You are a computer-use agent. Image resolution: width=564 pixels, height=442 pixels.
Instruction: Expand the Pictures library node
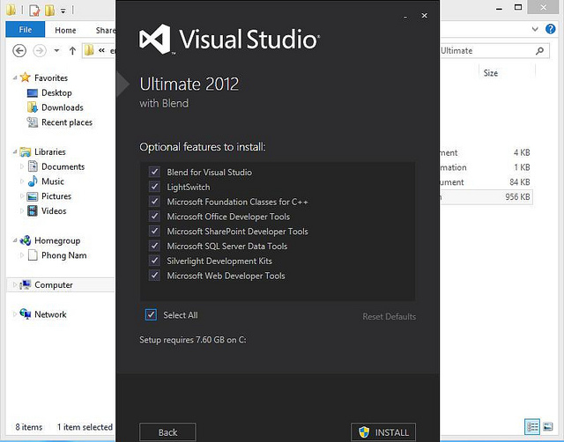click(22, 196)
